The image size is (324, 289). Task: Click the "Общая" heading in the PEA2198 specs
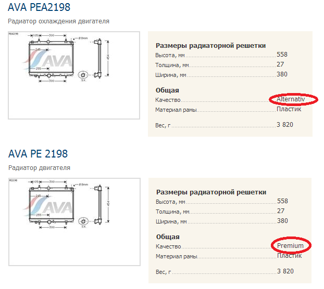coord(167,90)
